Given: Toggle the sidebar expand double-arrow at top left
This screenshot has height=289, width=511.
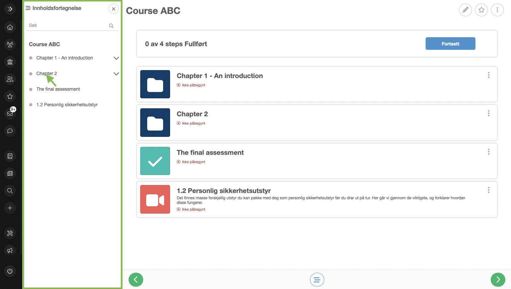Looking at the screenshot, I should click(10, 9).
